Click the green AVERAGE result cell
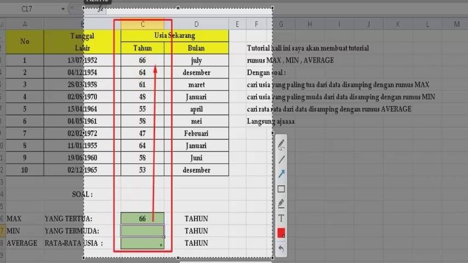Screen dimensions: 468x263 (x=142, y=243)
